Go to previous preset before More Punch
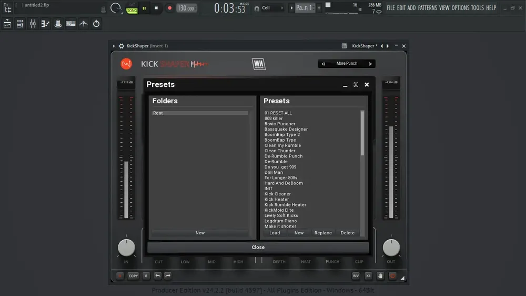 pos(323,64)
